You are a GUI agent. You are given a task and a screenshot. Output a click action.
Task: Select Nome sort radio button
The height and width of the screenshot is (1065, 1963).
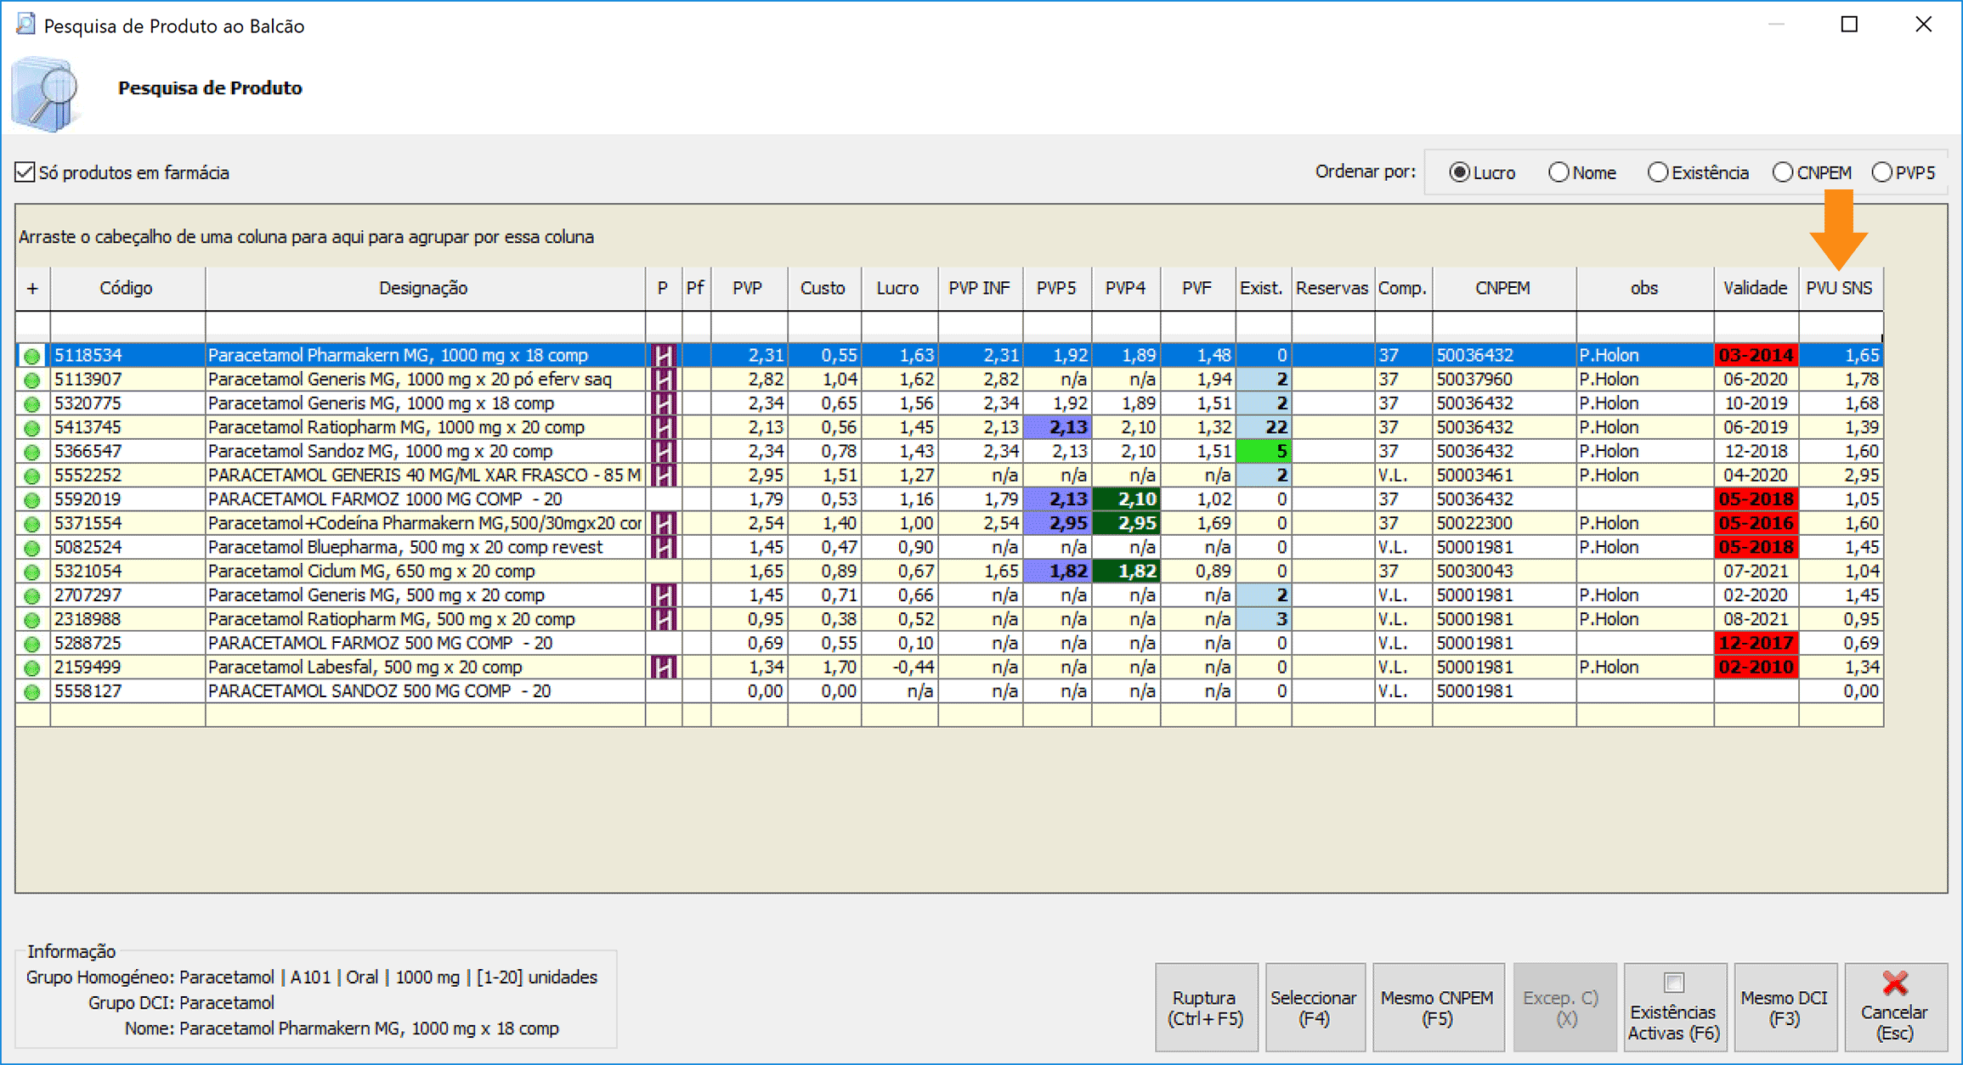pyautogui.click(x=1558, y=172)
